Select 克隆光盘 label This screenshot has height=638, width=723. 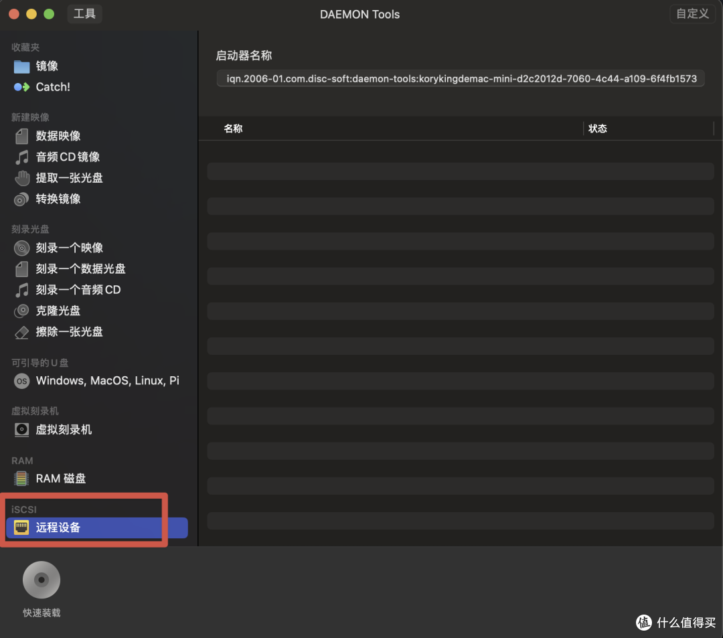pos(58,311)
